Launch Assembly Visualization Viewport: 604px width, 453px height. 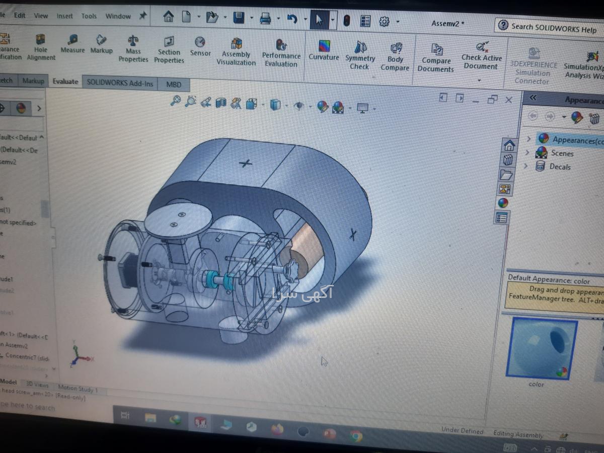236,52
